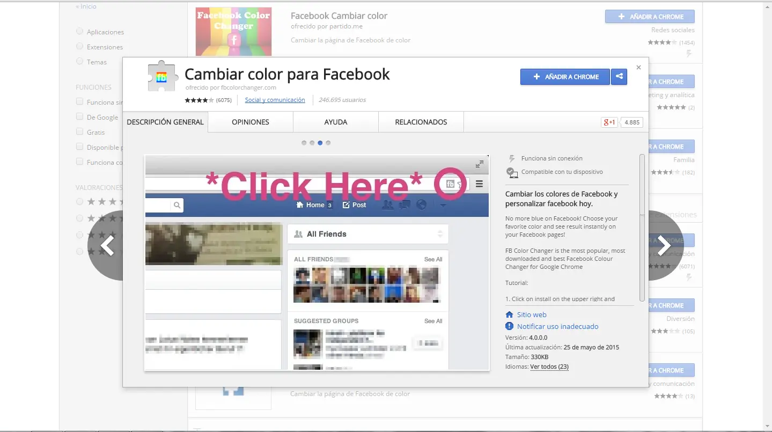This screenshot has width=772, height=432.
Task: Click the messages icon in the Facebook preview
Action: pos(404,204)
